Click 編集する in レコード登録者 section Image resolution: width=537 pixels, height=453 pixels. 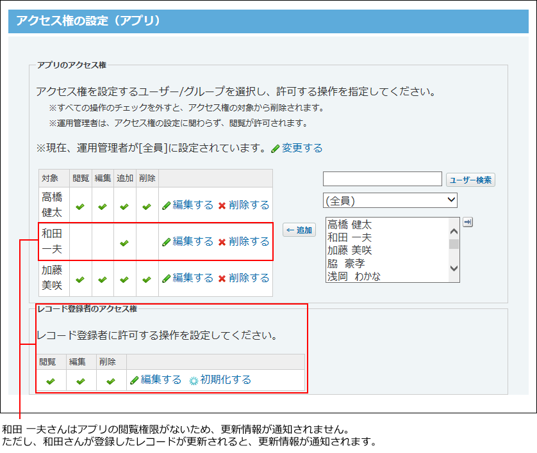pos(161,379)
